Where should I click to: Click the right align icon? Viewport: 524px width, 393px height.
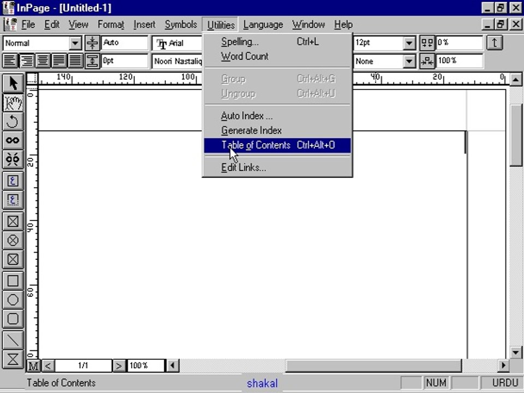[27, 61]
